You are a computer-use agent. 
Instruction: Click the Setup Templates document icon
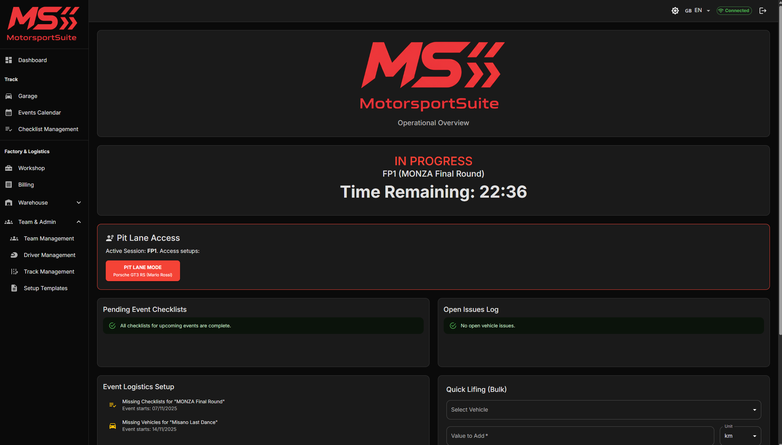click(14, 288)
